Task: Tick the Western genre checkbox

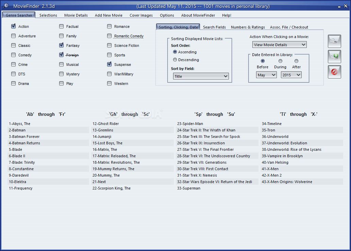Action: [109, 83]
